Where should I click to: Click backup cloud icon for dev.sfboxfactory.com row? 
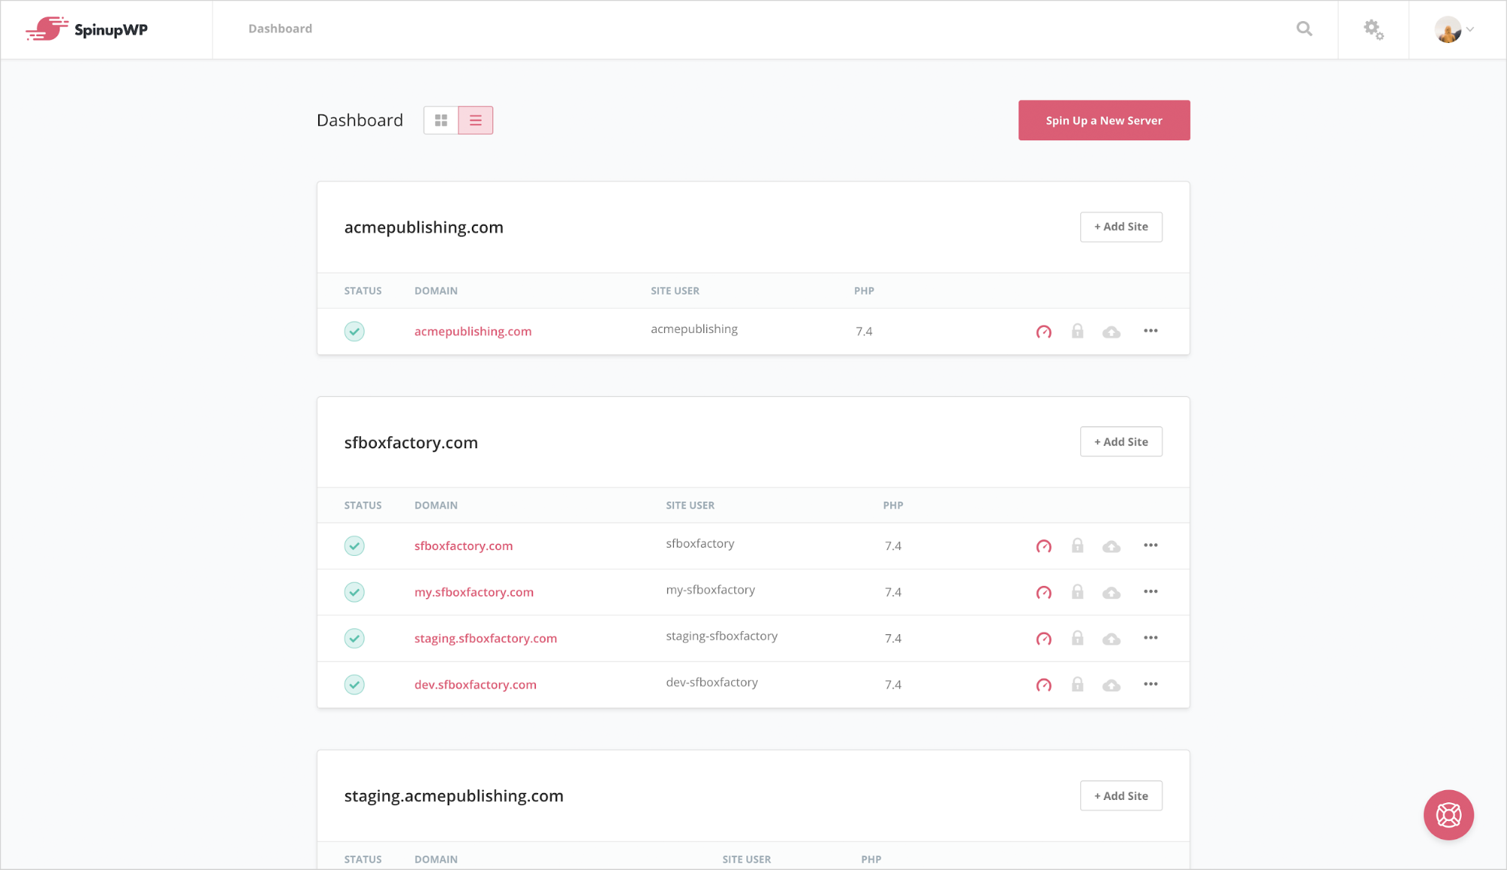tap(1111, 685)
